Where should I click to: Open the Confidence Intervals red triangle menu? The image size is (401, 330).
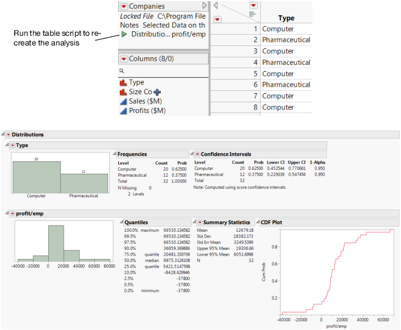point(197,154)
